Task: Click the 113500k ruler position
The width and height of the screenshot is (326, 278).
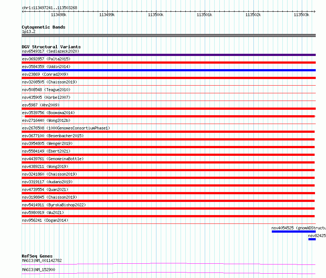Action: pyautogui.click(x=156, y=15)
